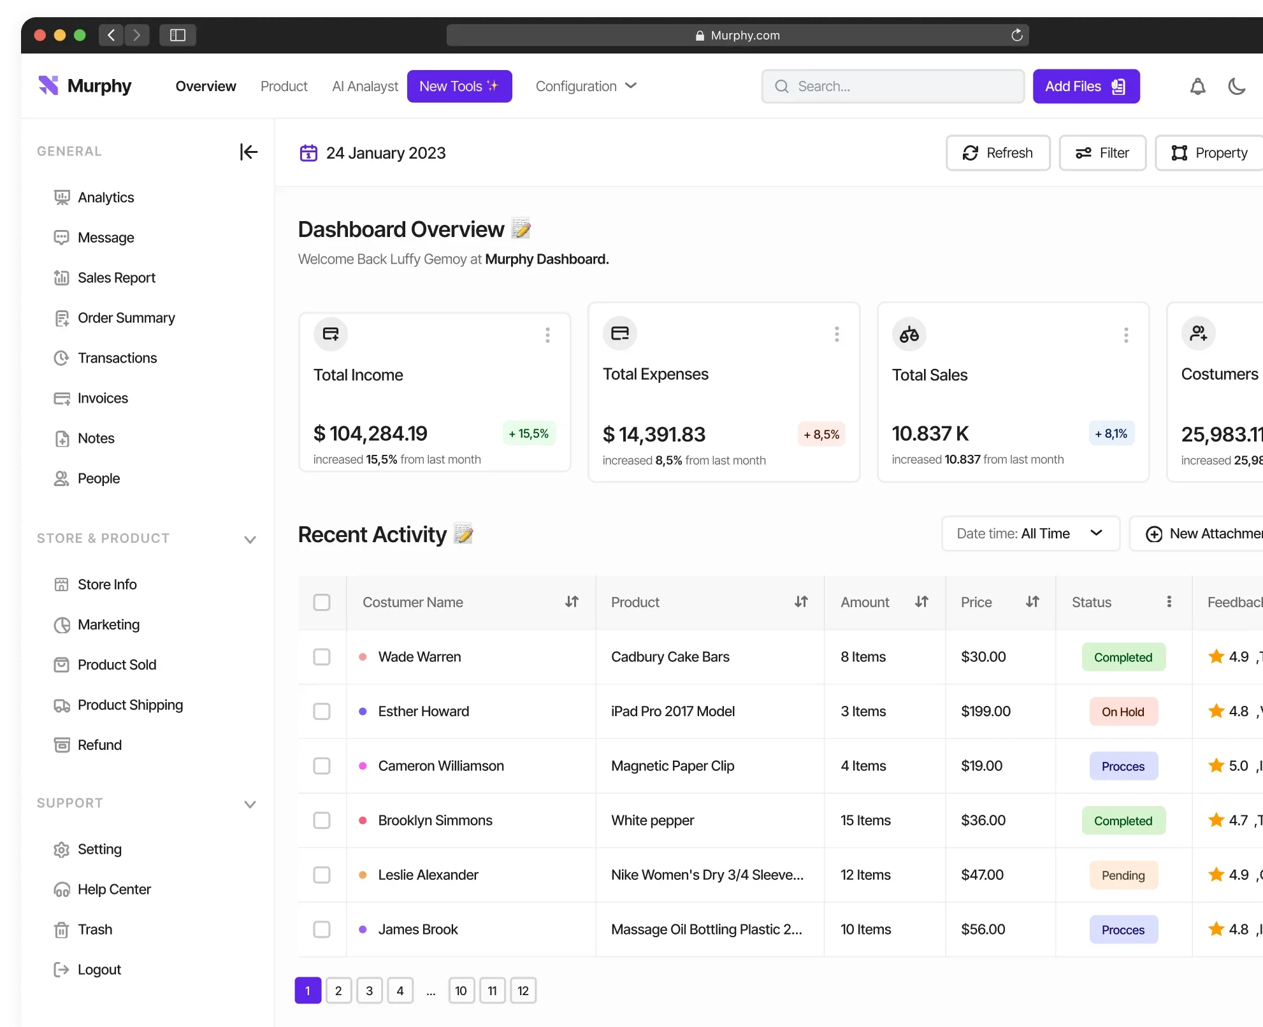
Task: Click the Refresh button
Action: 998,153
